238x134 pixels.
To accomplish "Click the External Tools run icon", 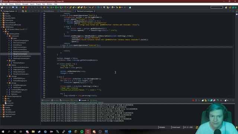I will click(x=65, y=7).
